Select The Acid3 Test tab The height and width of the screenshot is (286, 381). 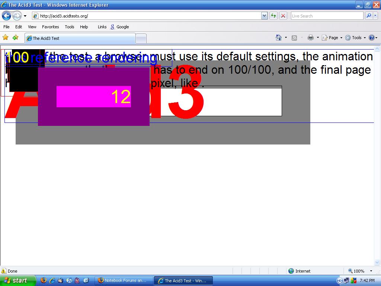point(80,38)
